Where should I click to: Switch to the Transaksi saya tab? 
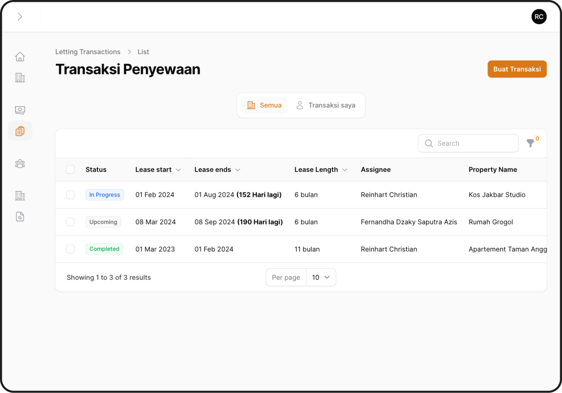coord(326,105)
